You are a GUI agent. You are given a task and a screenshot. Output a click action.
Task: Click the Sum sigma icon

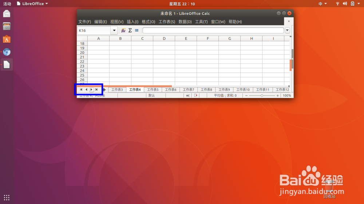[x=130, y=30]
